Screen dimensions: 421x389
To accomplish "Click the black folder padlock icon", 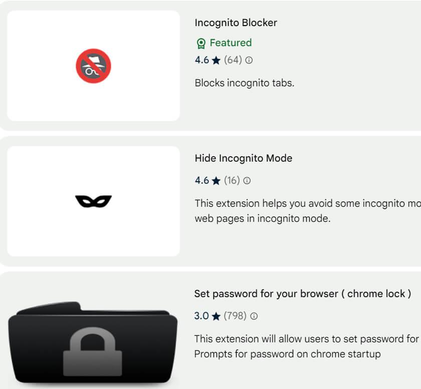I will click(93, 346).
